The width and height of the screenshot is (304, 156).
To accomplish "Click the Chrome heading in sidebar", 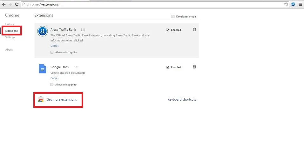I will [x=12, y=15].
